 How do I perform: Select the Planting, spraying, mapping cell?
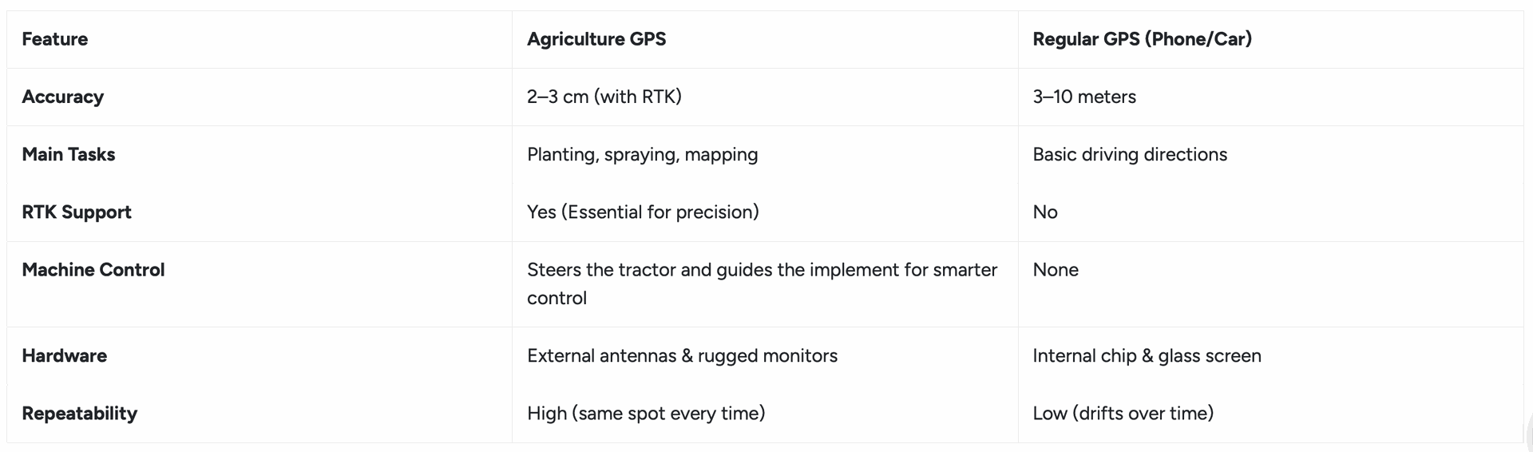pos(642,154)
